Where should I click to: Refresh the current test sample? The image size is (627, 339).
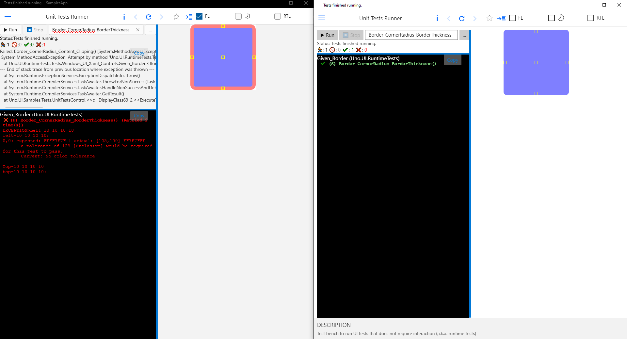tap(149, 17)
